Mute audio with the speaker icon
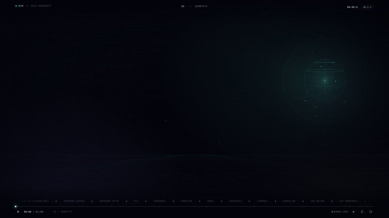This screenshot has height=218, width=389. tap(354, 212)
